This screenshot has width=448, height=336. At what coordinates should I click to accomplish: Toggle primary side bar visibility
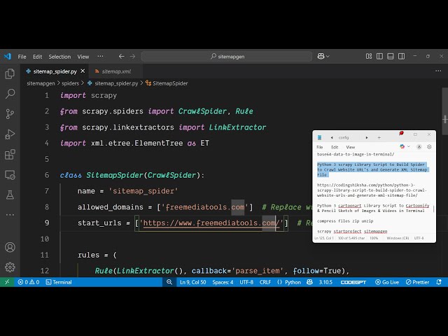[379, 56]
